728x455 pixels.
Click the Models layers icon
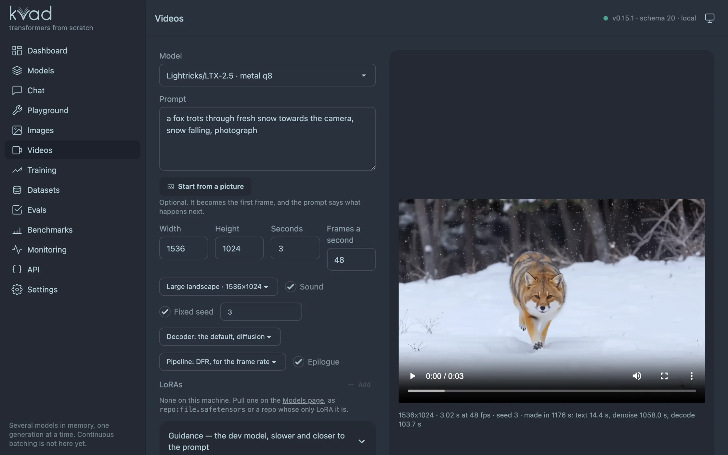pos(17,71)
